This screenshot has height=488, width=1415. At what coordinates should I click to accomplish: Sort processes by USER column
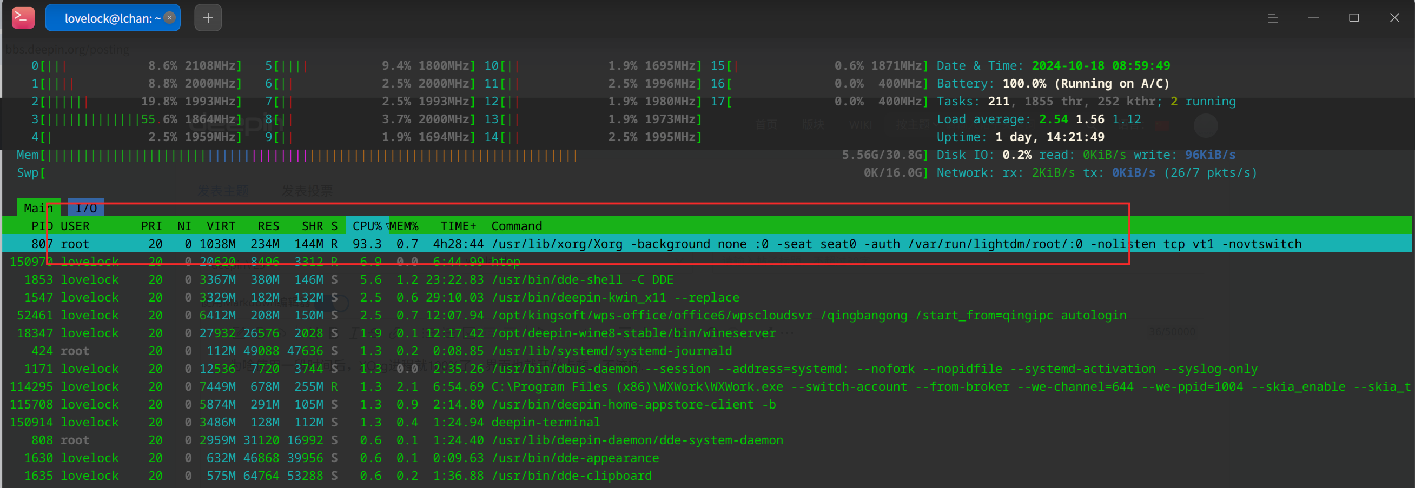tap(75, 226)
